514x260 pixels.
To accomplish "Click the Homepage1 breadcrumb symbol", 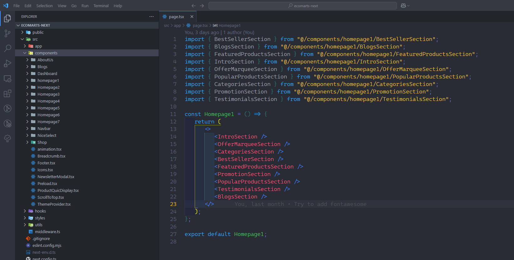I will pos(229,26).
